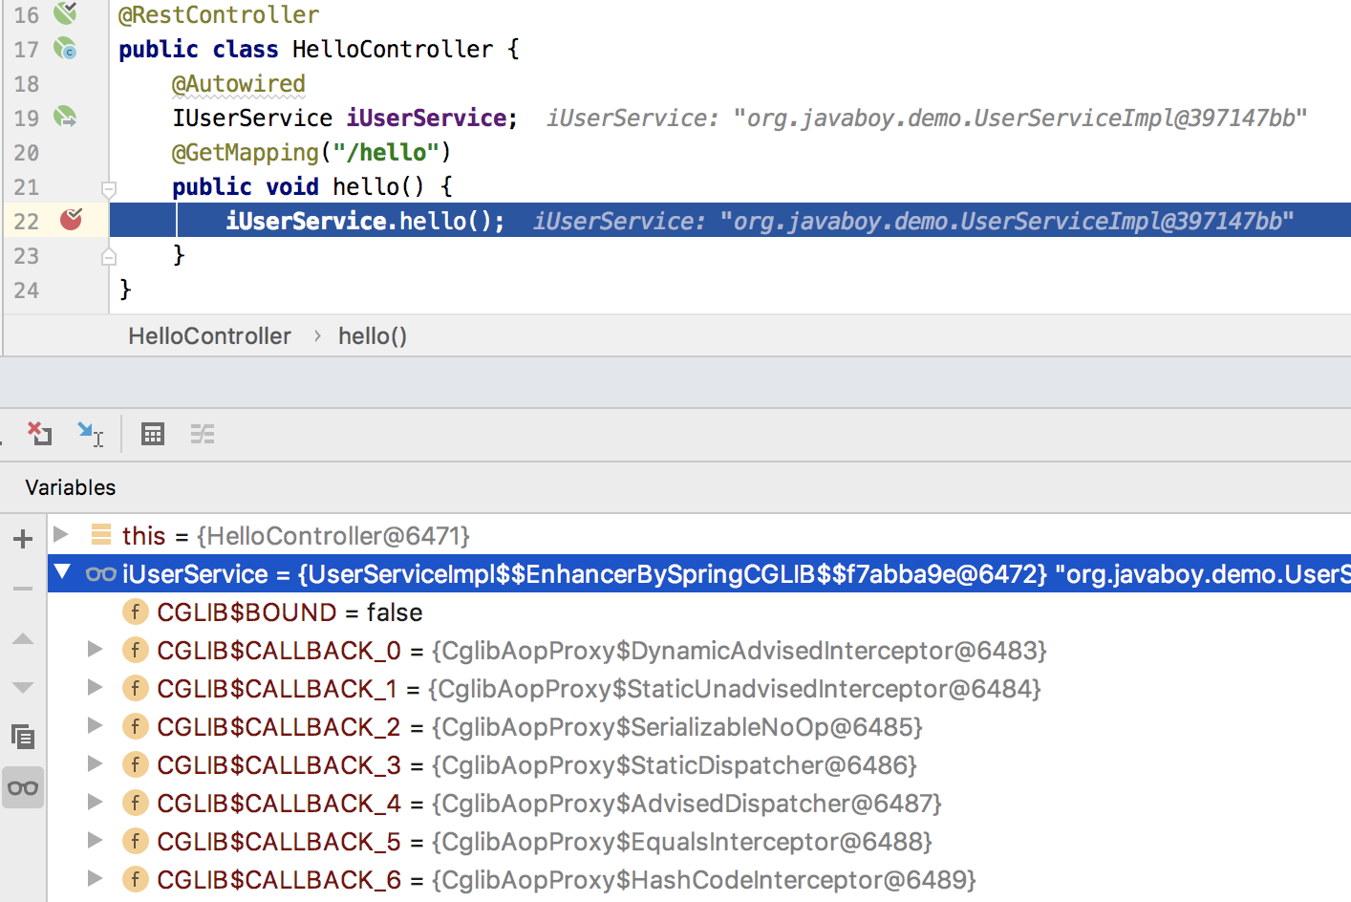Expand the this = HelloController variable
The image size is (1351, 902).
[60, 535]
